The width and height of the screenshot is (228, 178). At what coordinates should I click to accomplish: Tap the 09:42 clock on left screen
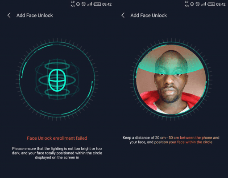107,4
